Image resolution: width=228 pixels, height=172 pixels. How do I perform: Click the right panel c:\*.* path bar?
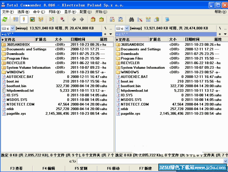click(166, 34)
